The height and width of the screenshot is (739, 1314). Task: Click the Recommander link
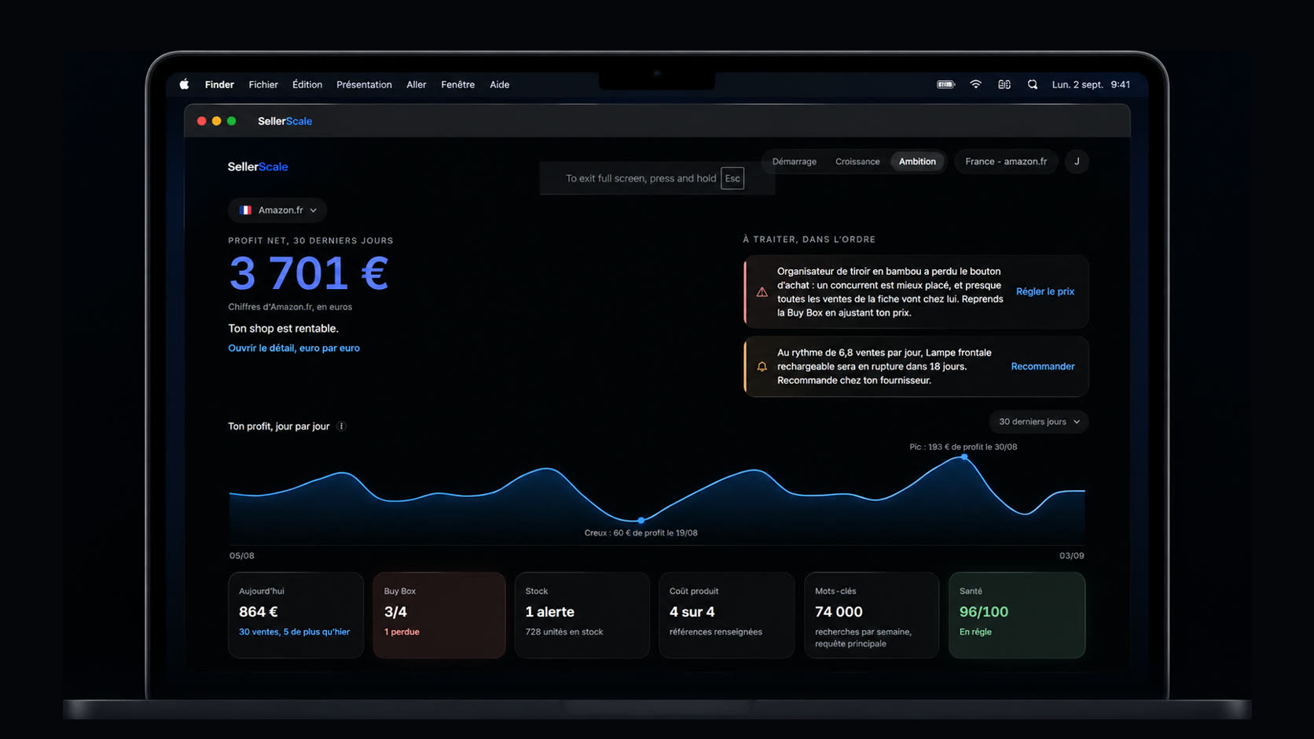coord(1042,366)
